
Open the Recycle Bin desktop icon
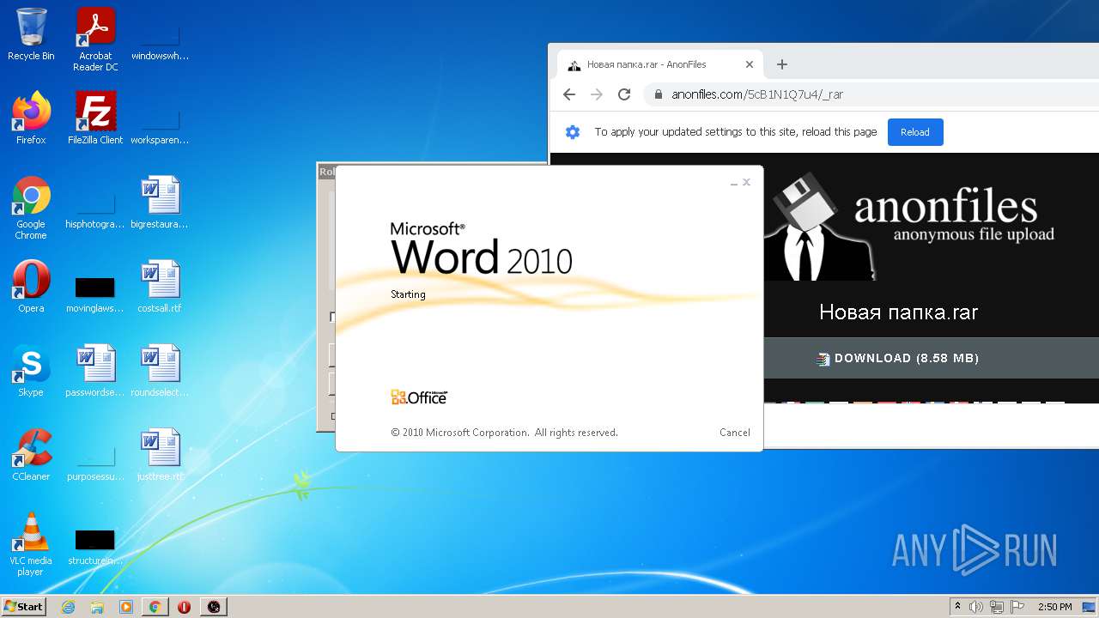[31, 34]
